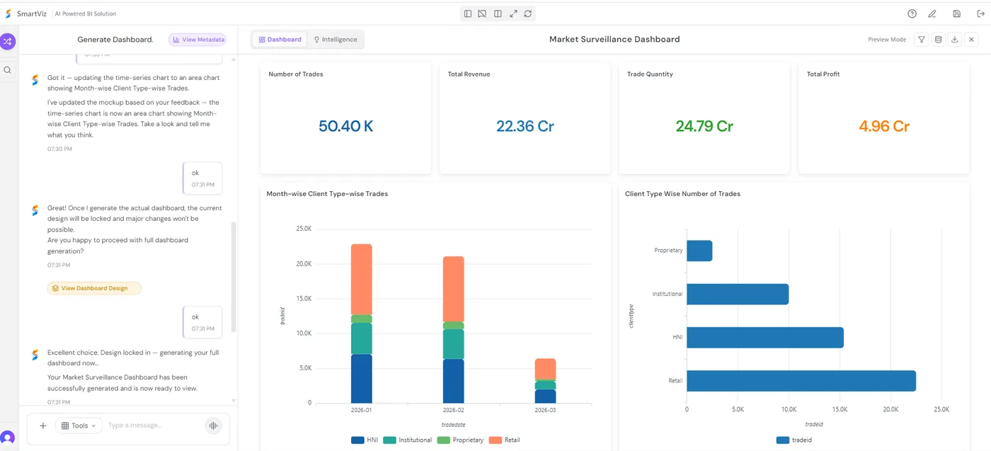Viewport: 991px width, 451px height.
Task: Select the split view layout icon
Action: point(498,13)
